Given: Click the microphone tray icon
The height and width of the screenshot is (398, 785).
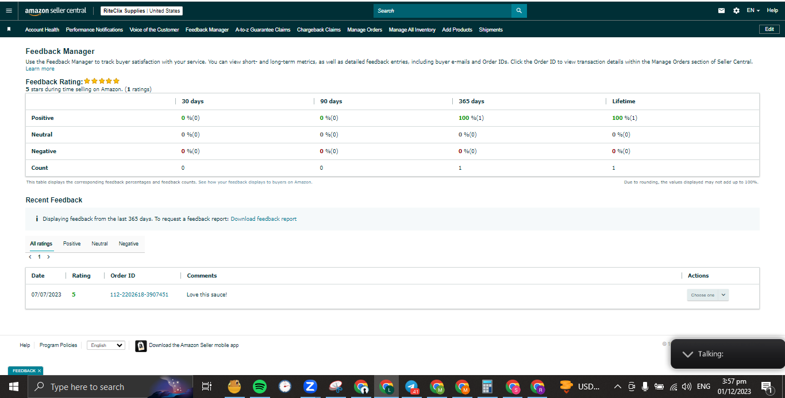Looking at the screenshot, I should tap(645, 387).
